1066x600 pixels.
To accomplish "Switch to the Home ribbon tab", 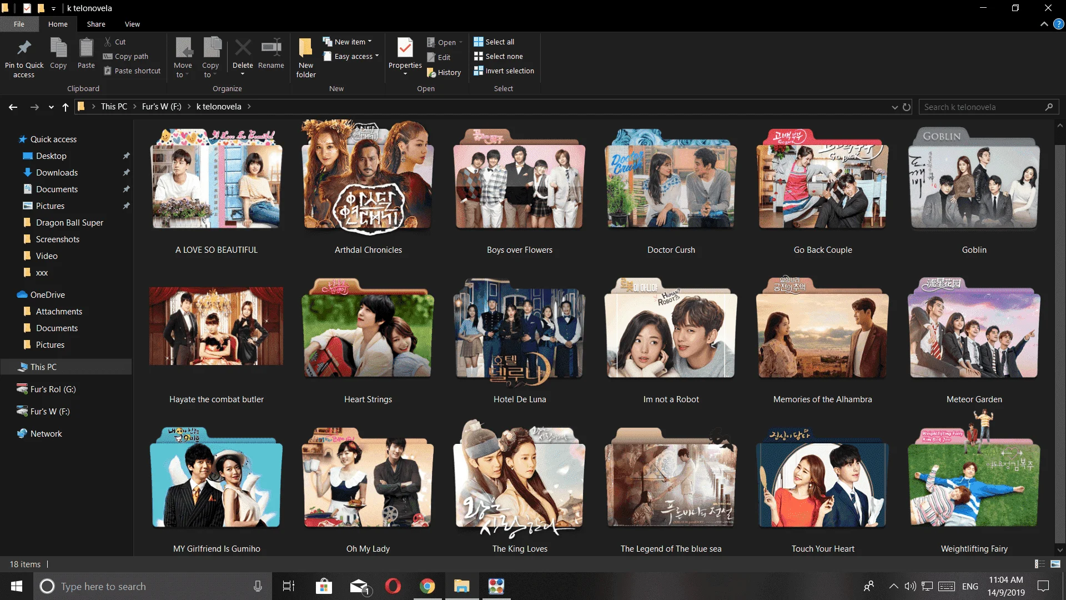I will 58,24.
